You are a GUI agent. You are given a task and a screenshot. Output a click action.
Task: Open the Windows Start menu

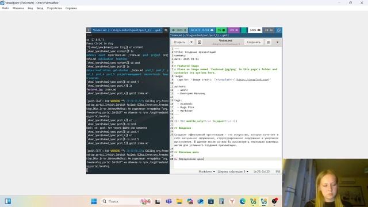coord(94,201)
